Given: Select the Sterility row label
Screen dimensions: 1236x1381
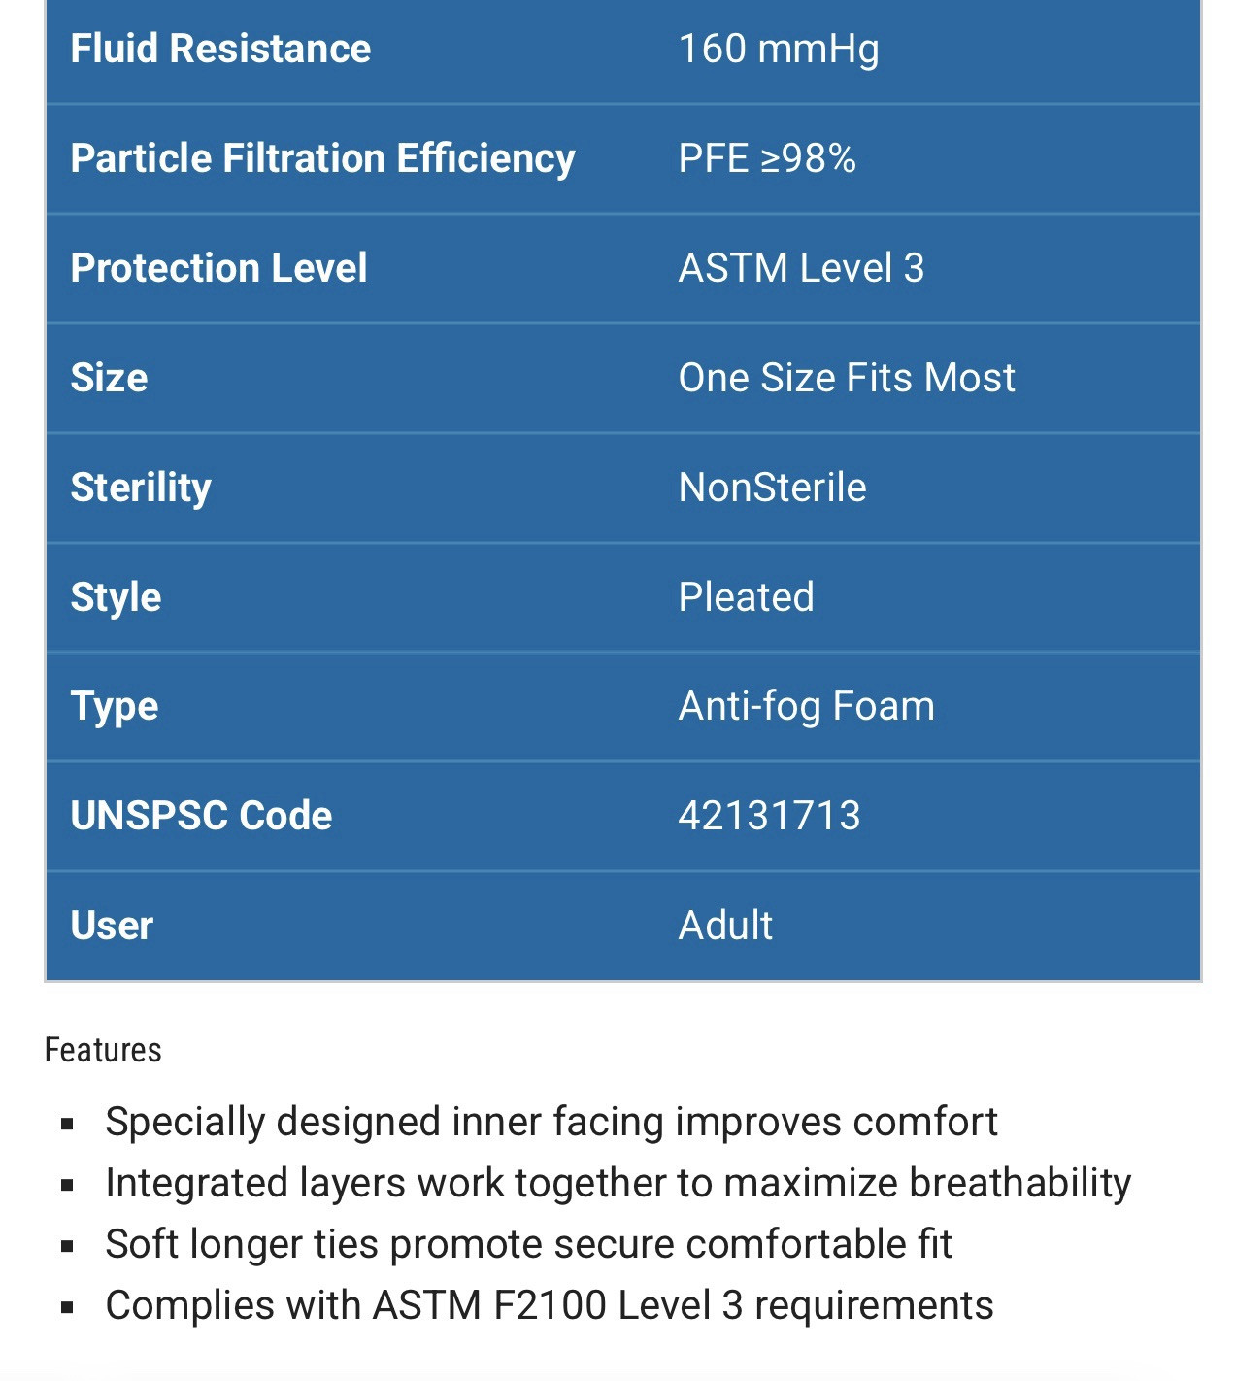Looking at the screenshot, I should pyautogui.click(x=141, y=488).
